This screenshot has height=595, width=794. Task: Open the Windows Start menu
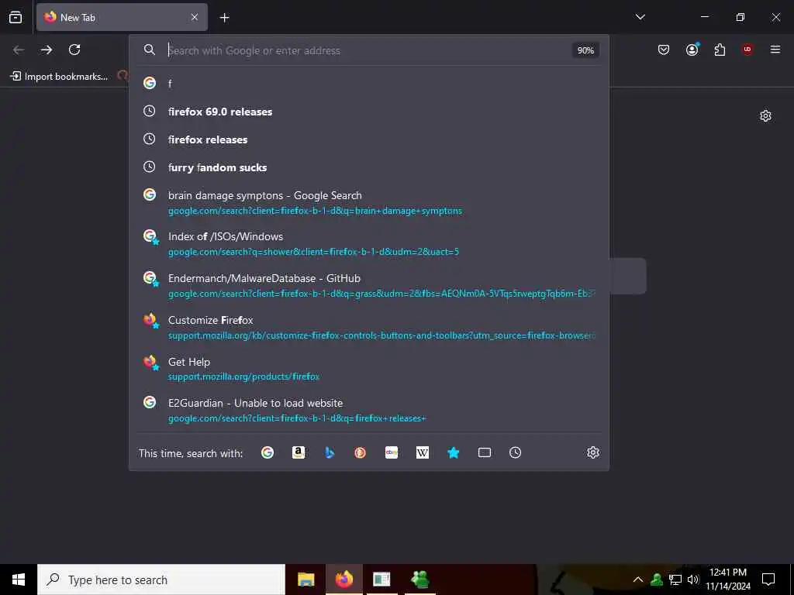coord(19,580)
